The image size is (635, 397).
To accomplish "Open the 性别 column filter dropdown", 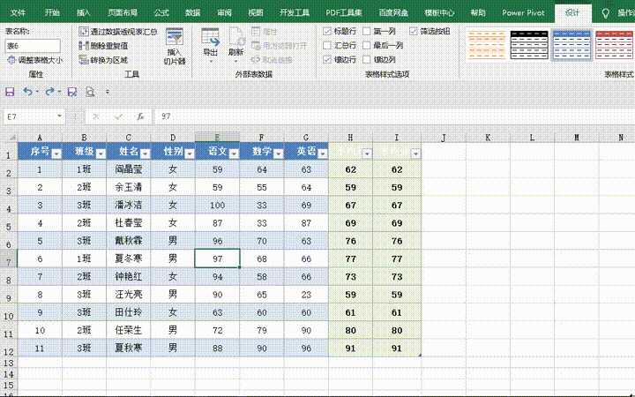I will (x=190, y=154).
